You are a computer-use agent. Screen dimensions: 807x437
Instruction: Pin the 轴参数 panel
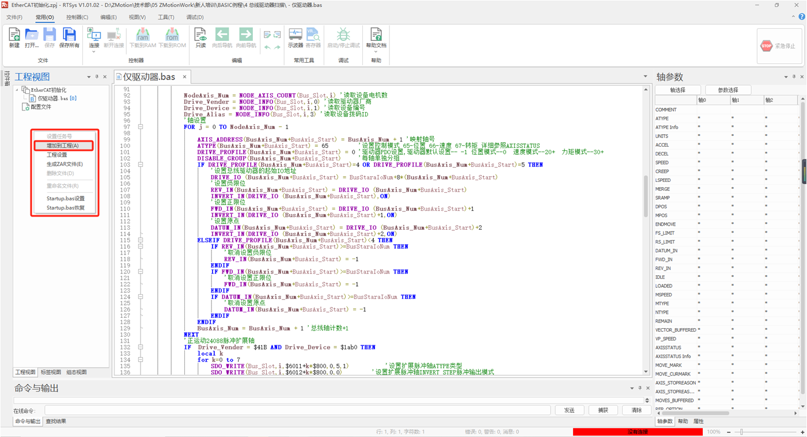point(794,77)
